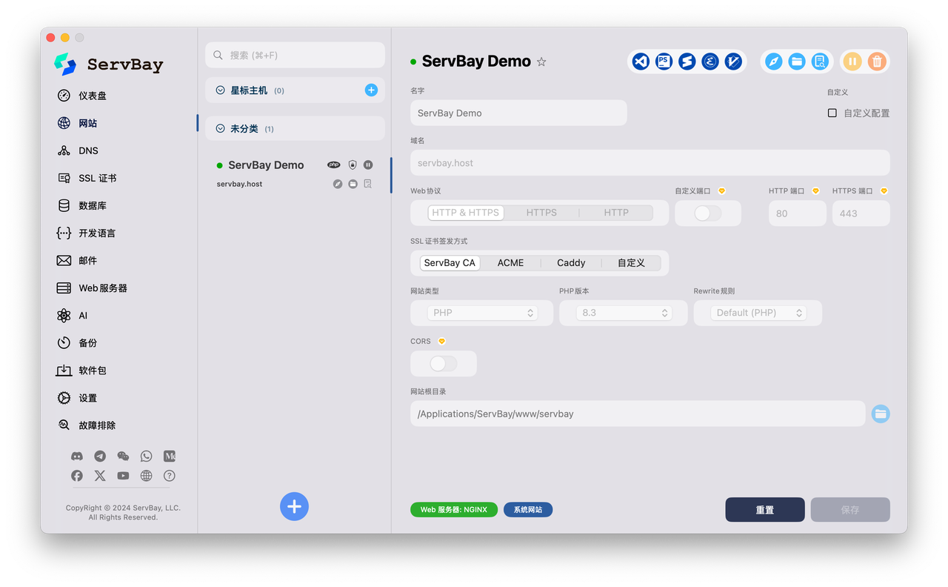Open the WeChat link
The image size is (948, 587).
coord(123,457)
